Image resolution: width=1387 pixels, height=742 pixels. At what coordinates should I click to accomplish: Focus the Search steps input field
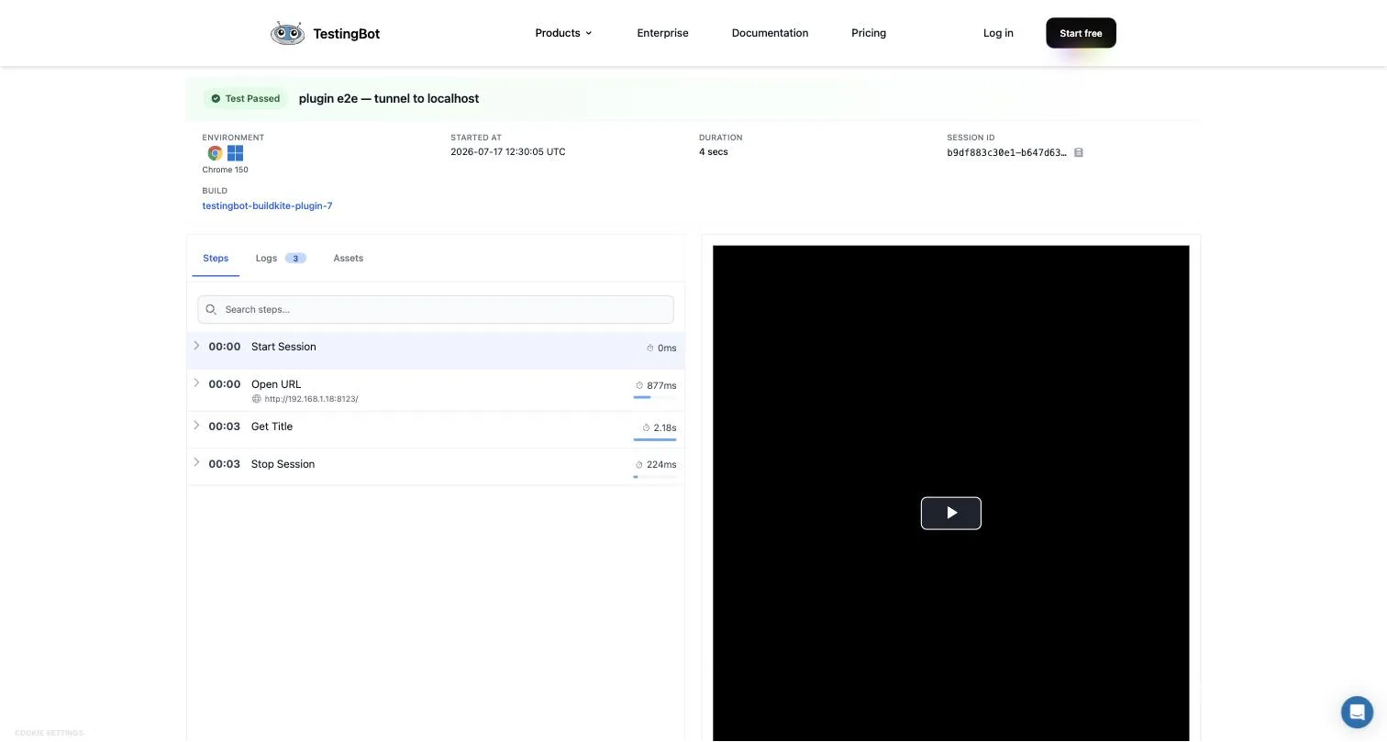(x=436, y=309)
